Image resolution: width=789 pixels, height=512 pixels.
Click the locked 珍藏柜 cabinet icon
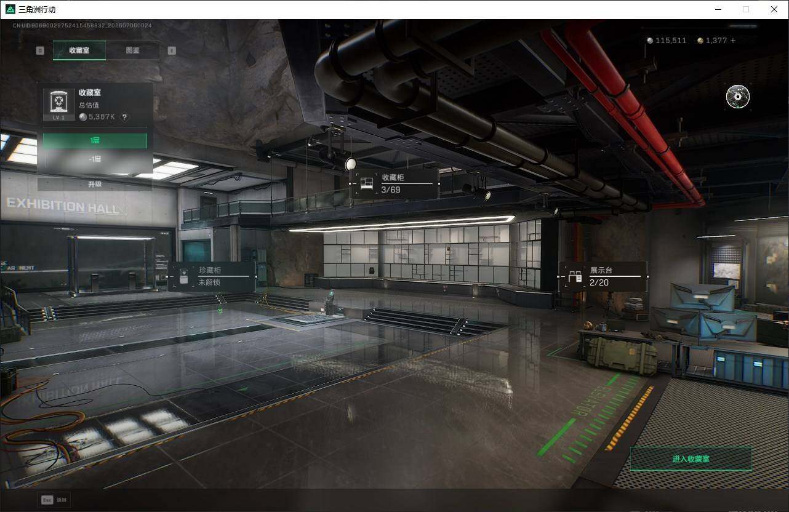[x=183, y=278]
